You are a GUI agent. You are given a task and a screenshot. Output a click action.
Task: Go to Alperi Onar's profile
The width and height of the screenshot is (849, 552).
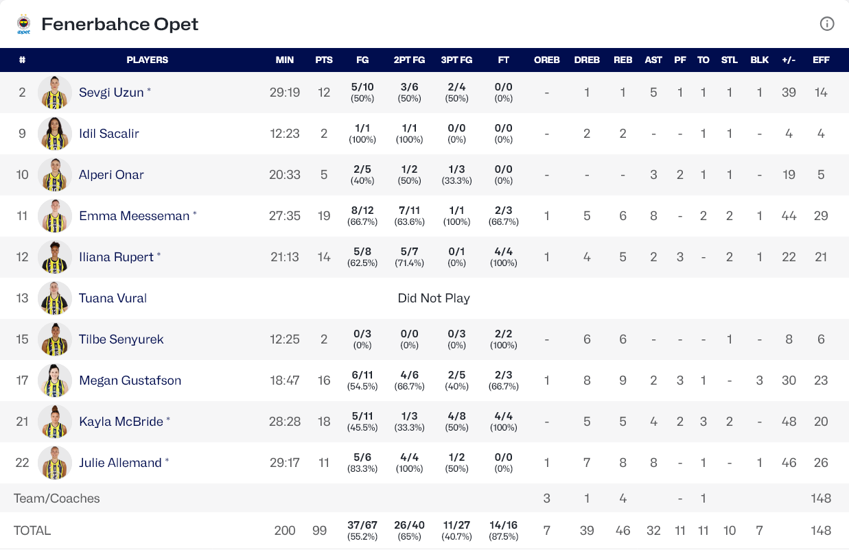coord(111,175)
